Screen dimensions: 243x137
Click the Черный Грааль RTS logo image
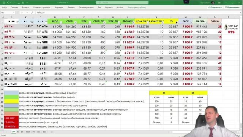pyautogui.click(x=231, y=29)
